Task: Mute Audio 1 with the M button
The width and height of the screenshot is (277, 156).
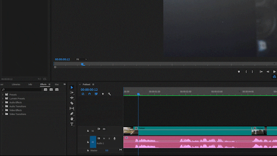Action: click(104, 139)
